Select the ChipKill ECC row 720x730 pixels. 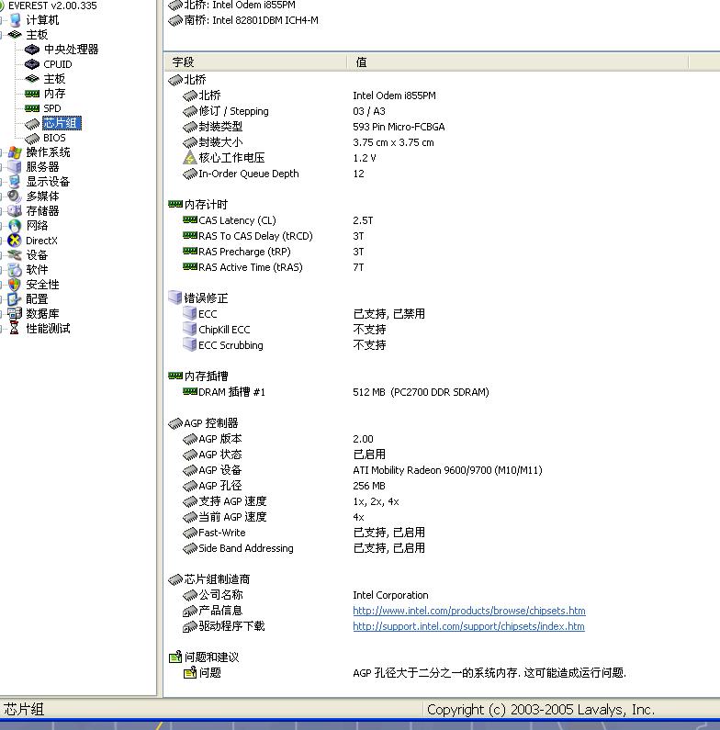click(285, 330)
